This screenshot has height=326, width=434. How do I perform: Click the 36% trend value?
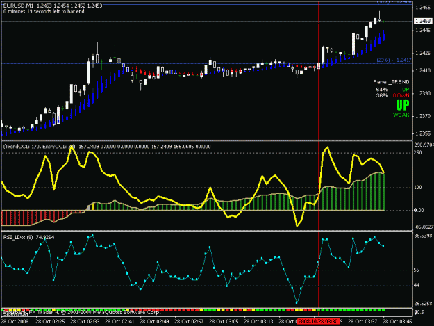(382, 95)
